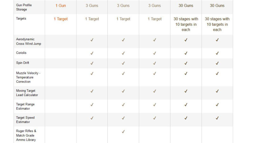This screenshot has height=143, width=254.
Task: Click the 'Aerodynamic Cross Wind Jump' label
Action: pyautogui.click(x=29, y=41)
